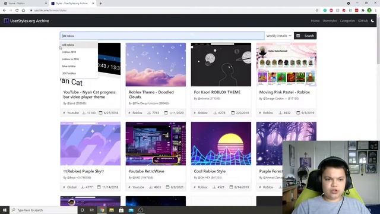
Task: Open the green Chrome profile avatar
Action: (x=369, y=11)
